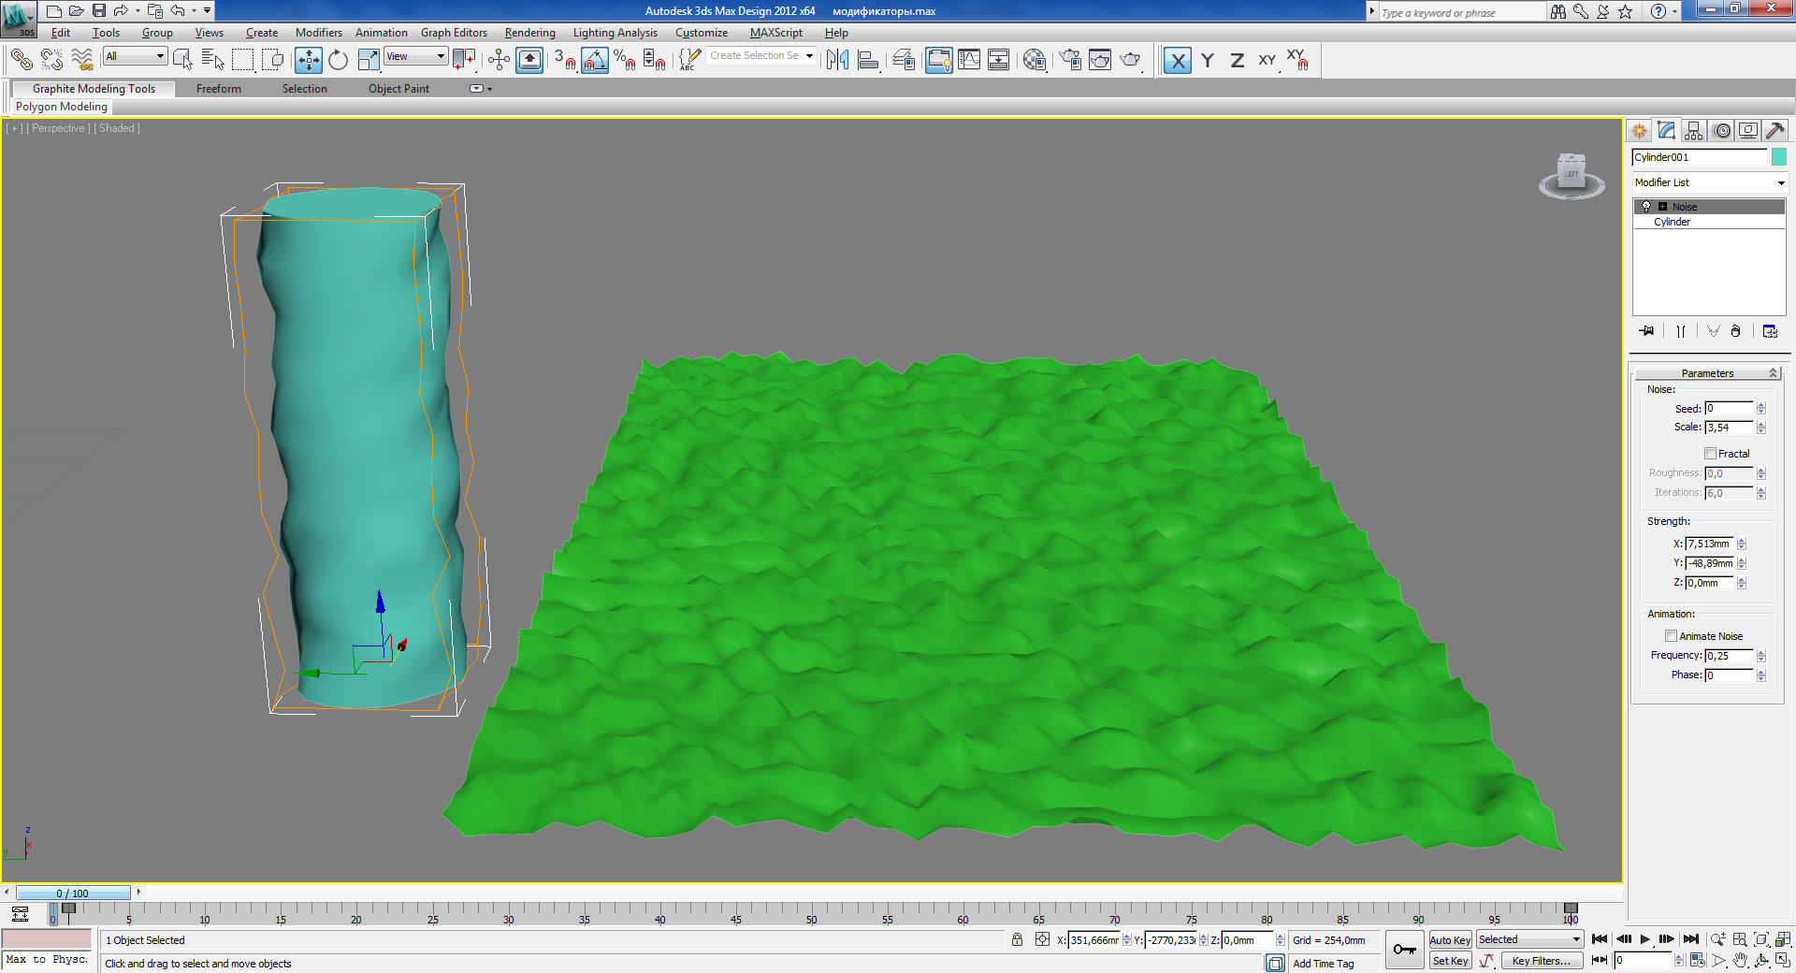The height and width of the screenshot is (973, 1796).
Task: Open Select by Name list icon
Action: 212,60
